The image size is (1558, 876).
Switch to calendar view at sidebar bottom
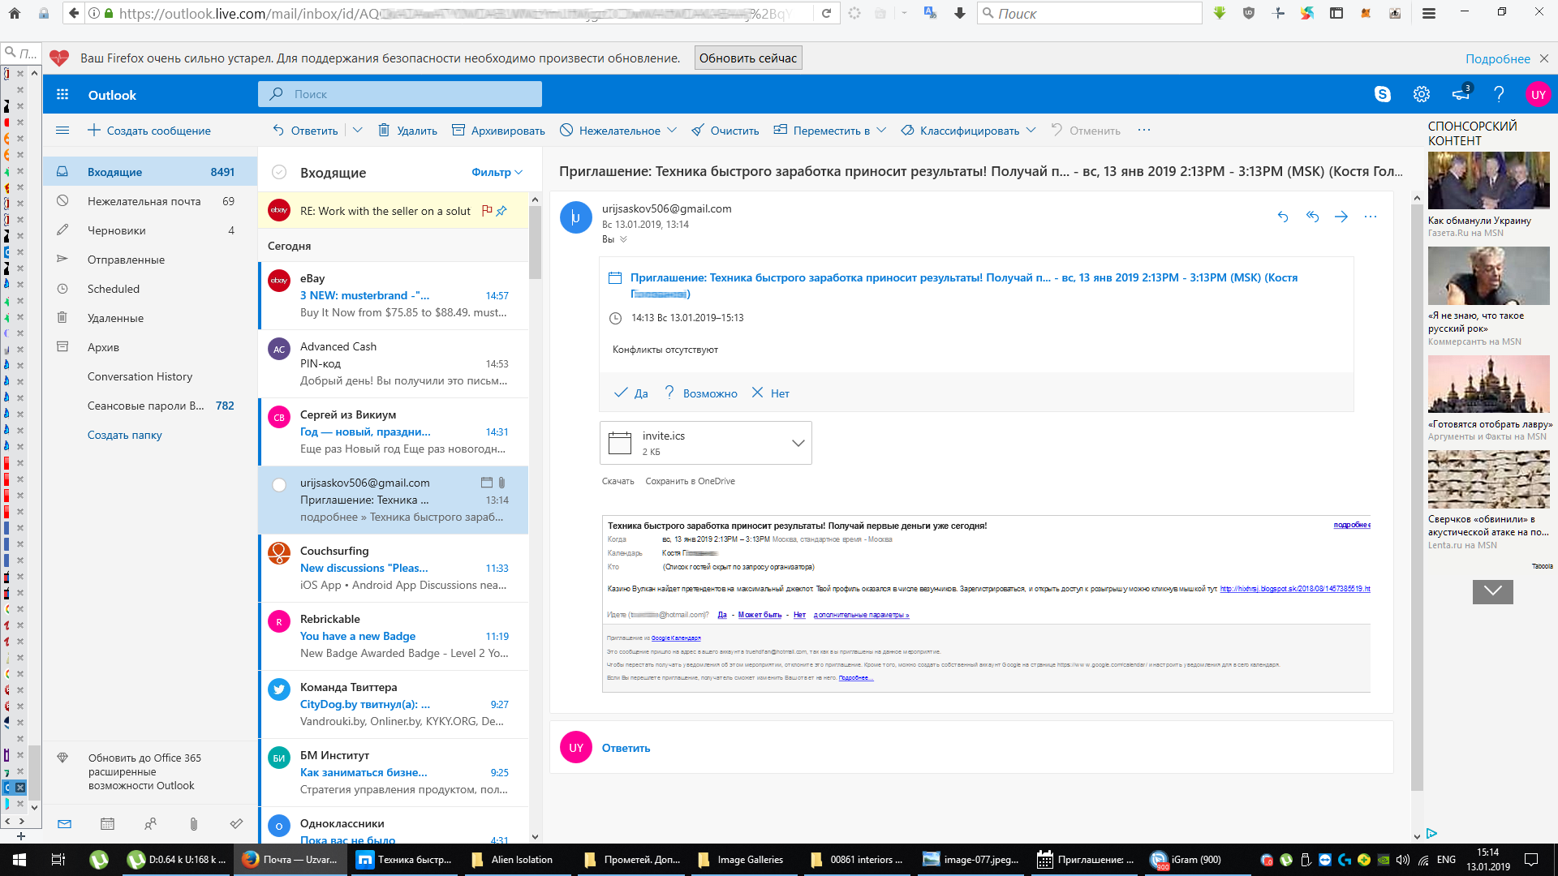[x=107, y=824]
